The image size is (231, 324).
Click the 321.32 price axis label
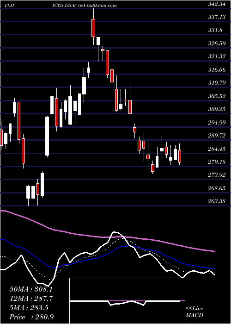216,56
